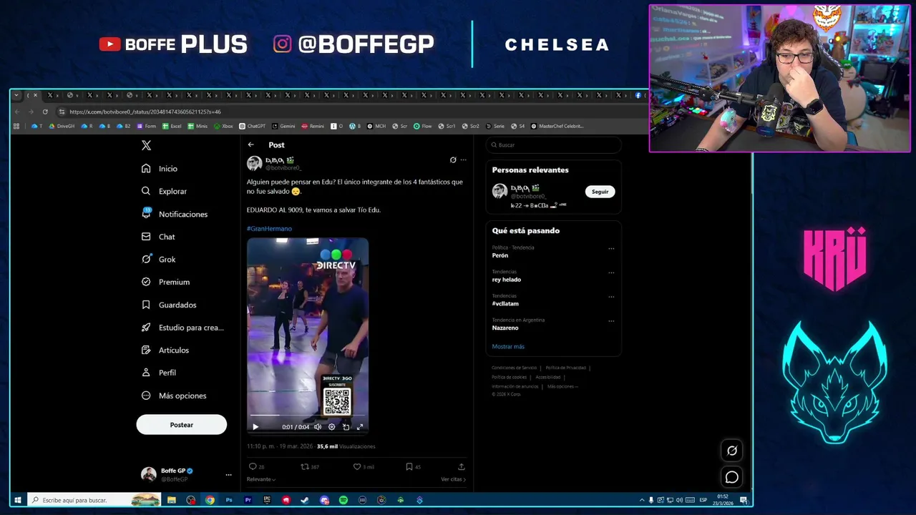Open Chat messages in the sidebar

click(158, 237)
